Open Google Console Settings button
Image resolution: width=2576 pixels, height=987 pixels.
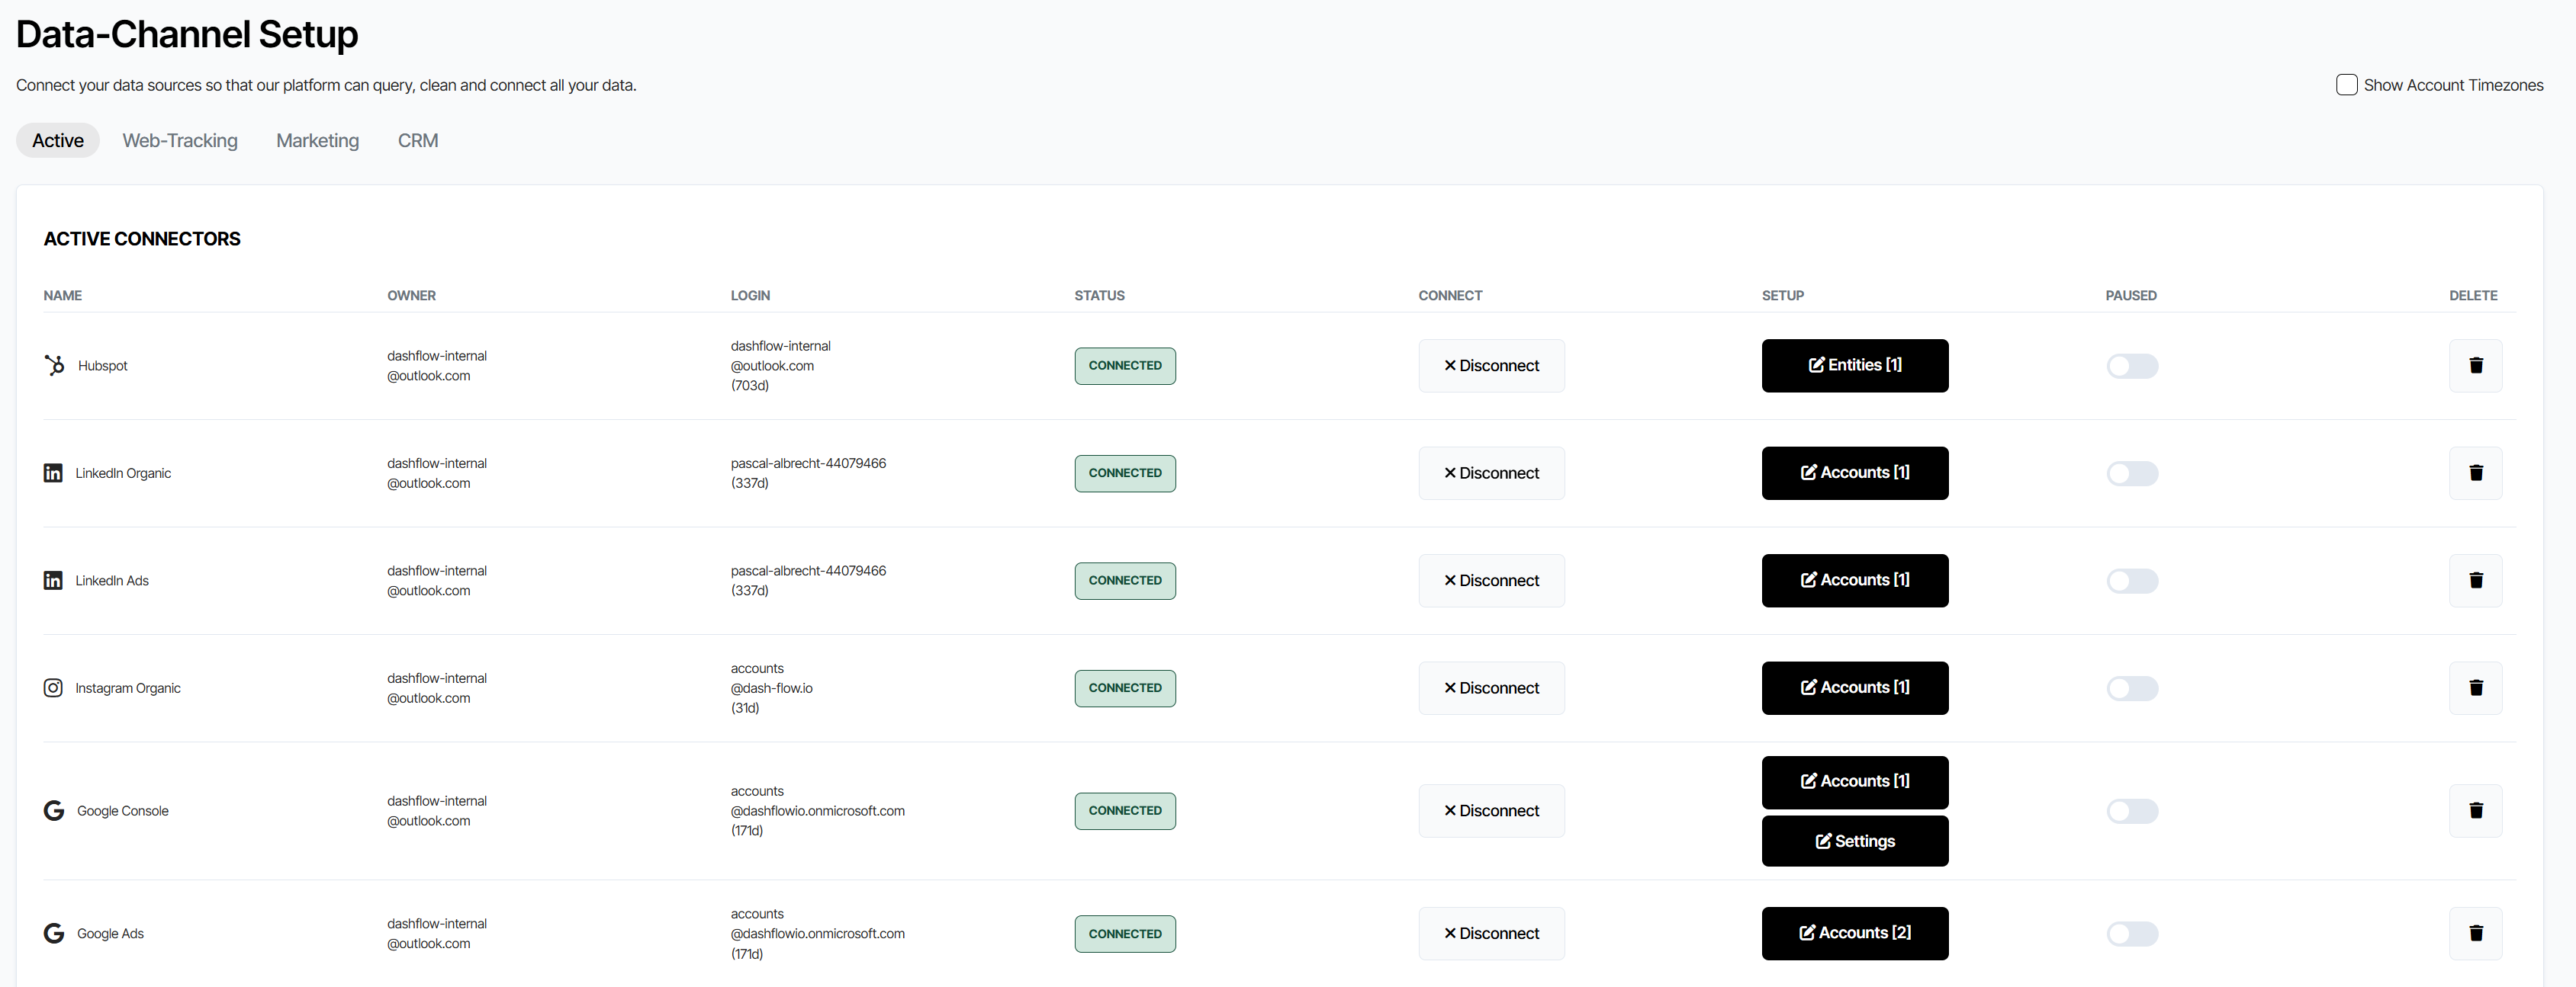coord(1854,841)
